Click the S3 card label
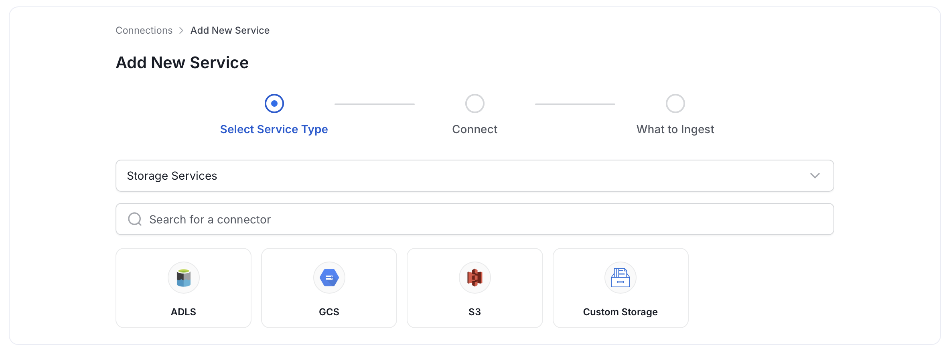The height and width of the screenshot is (353, 949). pos(475,312)
